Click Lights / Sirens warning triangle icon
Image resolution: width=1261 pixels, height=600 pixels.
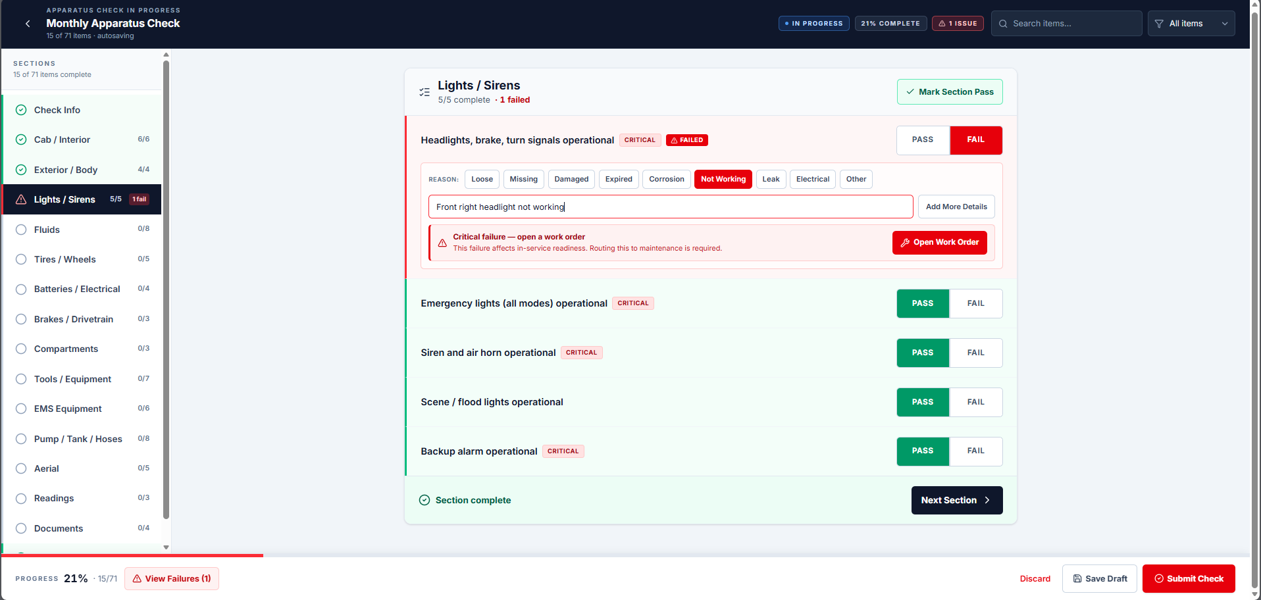click(x=21, y=199)
